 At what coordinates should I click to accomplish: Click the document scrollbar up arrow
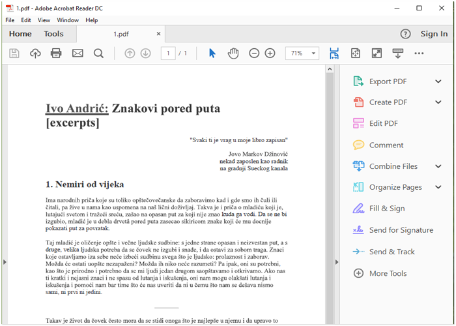tap(330, 69)
